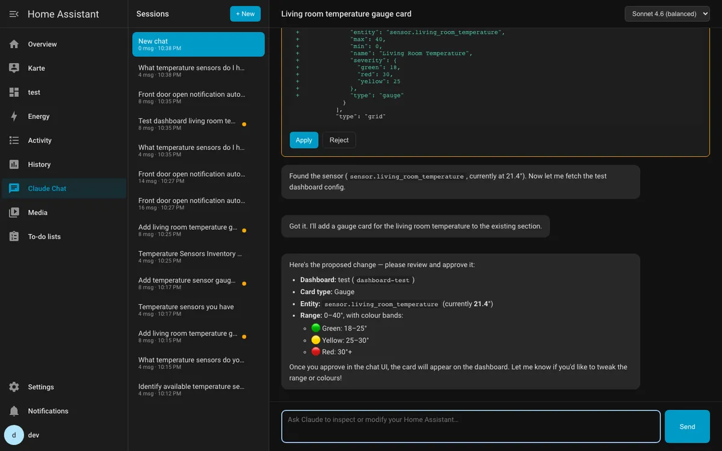Open the Media player icon
The image size is (722, 451).
[x=14, y=212]
